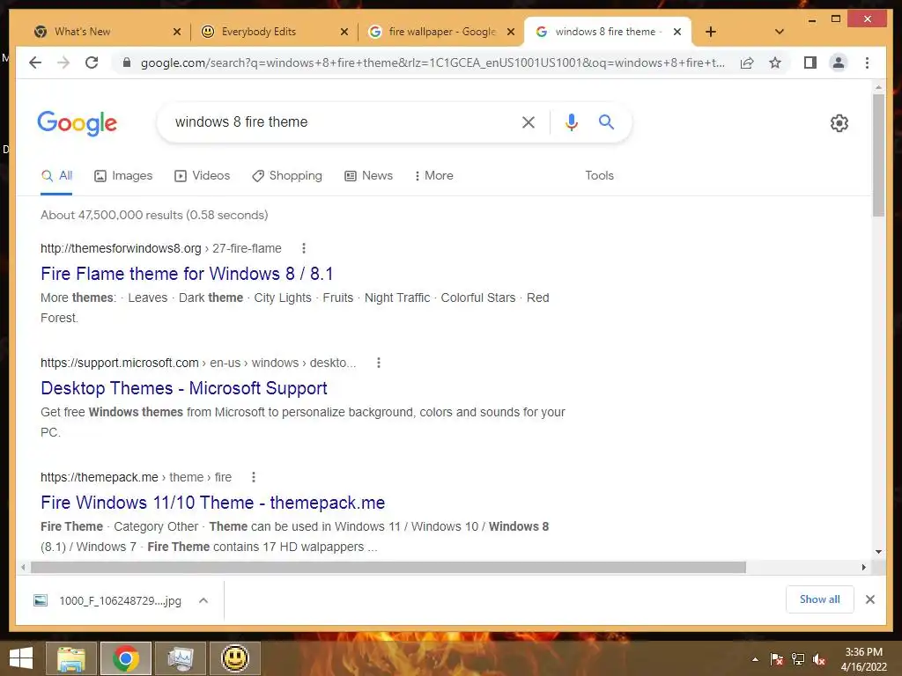
Task: Open options menu for themepack.me result
Action: tap(253, 477)
